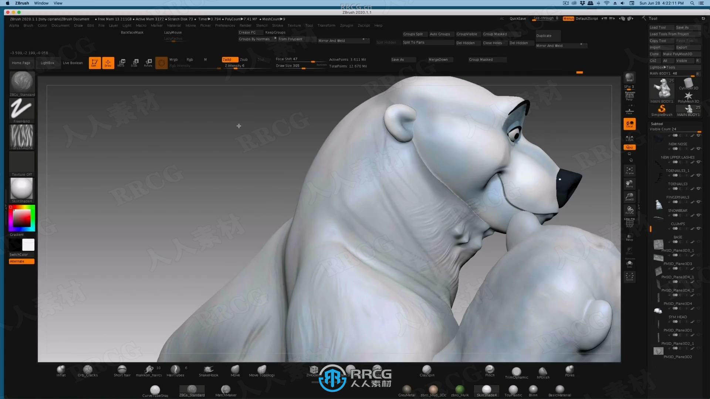Switch to the Scale transform icon
The width and height of the screenshot is (710, 399).
point(135,63)
